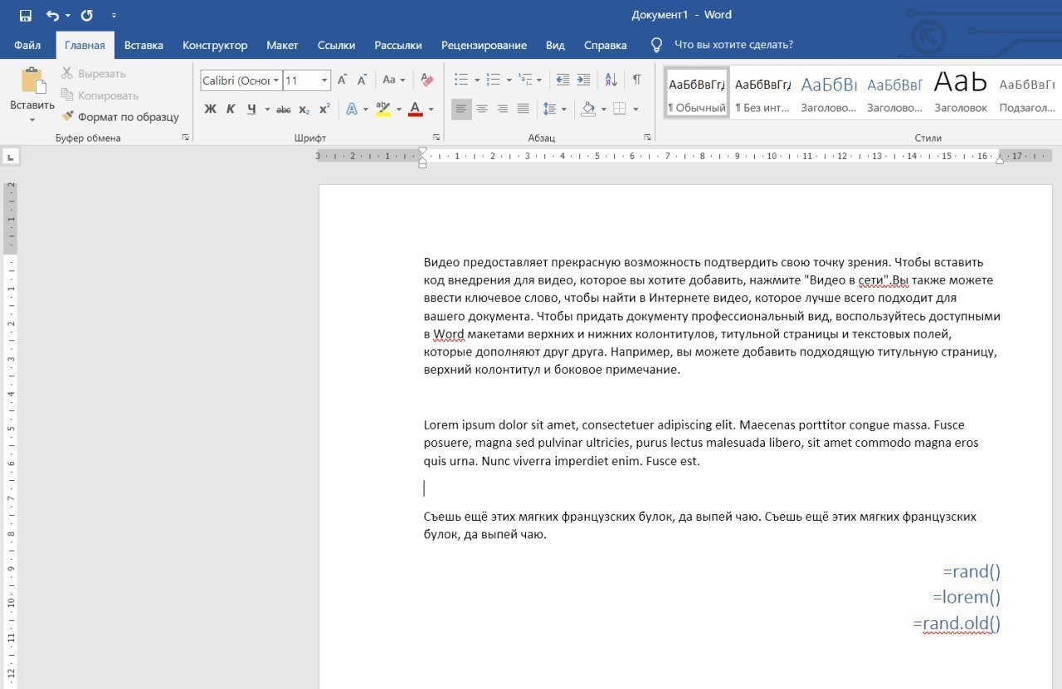Select Center paragraph alignment
1062x689 pixels.
482,109
